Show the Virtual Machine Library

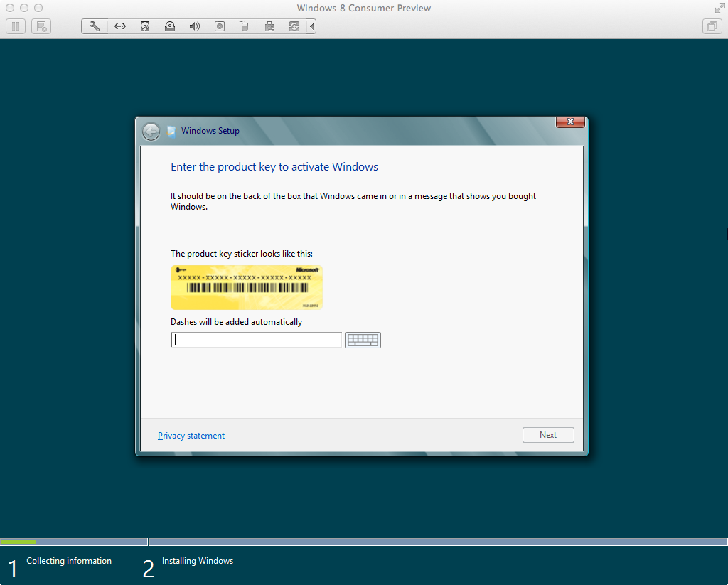click(712, 26)
